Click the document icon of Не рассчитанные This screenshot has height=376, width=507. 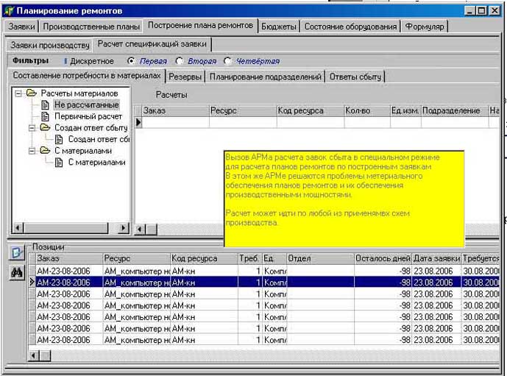pos(46,104)
